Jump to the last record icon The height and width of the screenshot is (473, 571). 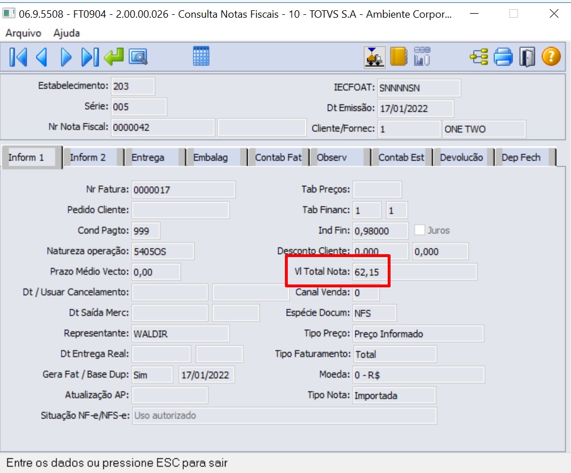tap(90, 57)
